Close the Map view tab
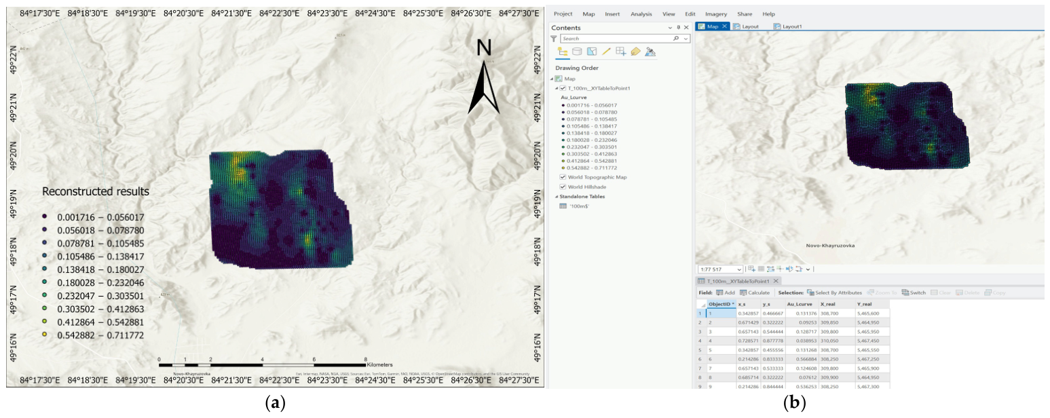Image resolution: width=1050 pixels, height=418 pixels. pos(725,26)
